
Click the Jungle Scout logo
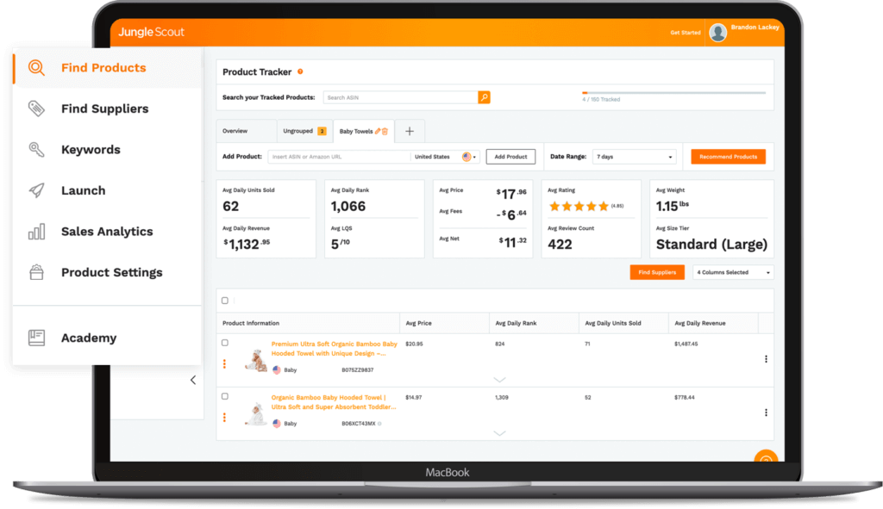tap(151, 32)
